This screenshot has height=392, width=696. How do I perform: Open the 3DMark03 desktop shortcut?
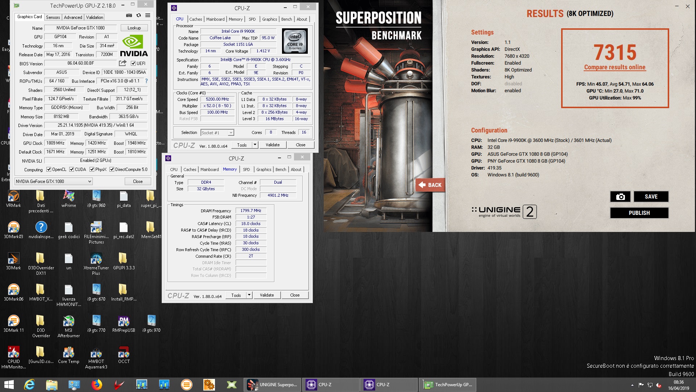[13, 230]
